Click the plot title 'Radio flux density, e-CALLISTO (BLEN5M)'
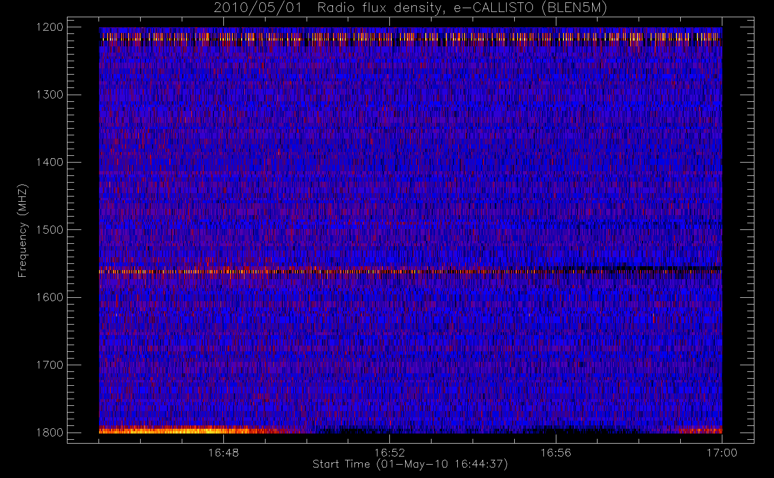This screenshot has width=774, height=478. tap(462, 8)
